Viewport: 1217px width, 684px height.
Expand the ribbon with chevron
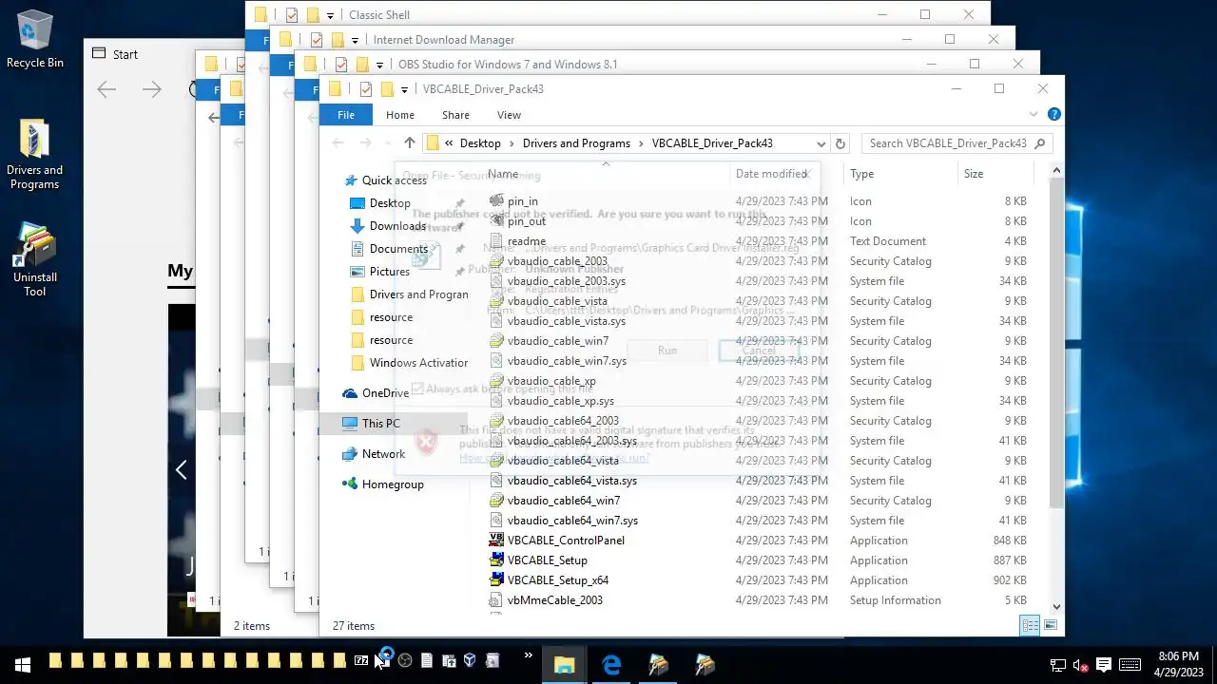[x=1035, y=114]
